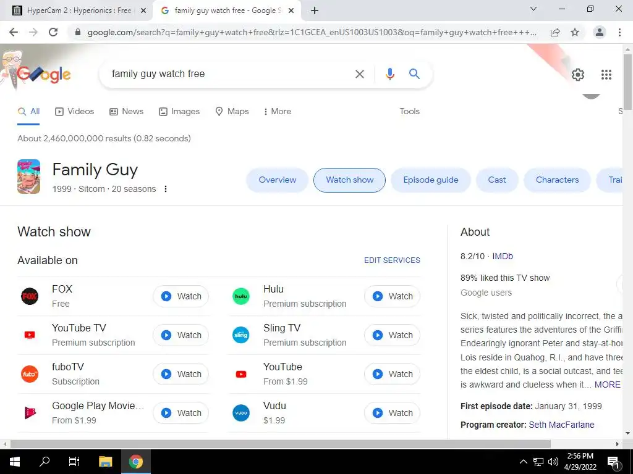Click the Google Play Movies logo icon
The height and width of the screenshot is (474, 633).
click(30, 413)
